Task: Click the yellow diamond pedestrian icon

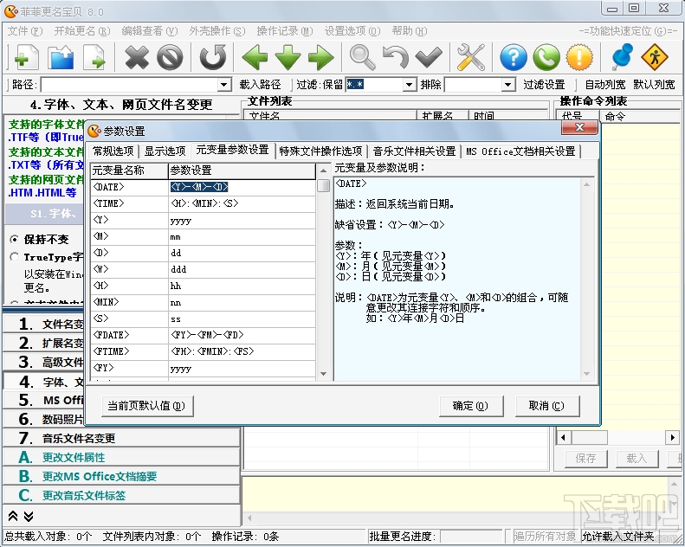Action: [655, 57]
